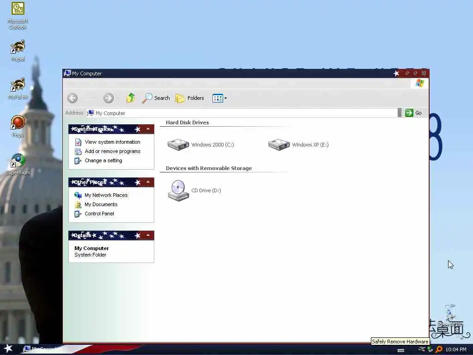Collapse the Other Places panel
The image size is (473, 355).
148,182
